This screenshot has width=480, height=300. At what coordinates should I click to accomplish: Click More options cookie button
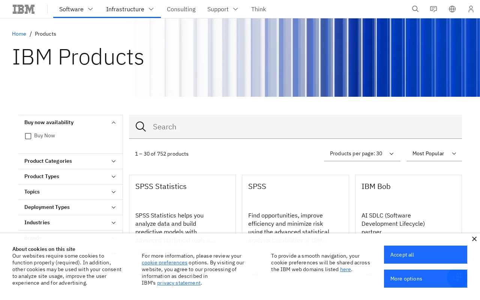pyautogui.click(x=426, y=279)
